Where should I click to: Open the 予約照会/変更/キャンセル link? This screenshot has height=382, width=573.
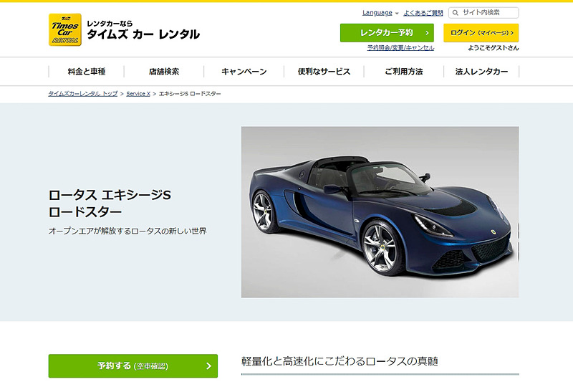(x=400, y=48)
